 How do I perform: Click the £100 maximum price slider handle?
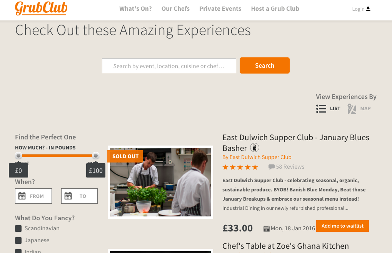point(95,156)
